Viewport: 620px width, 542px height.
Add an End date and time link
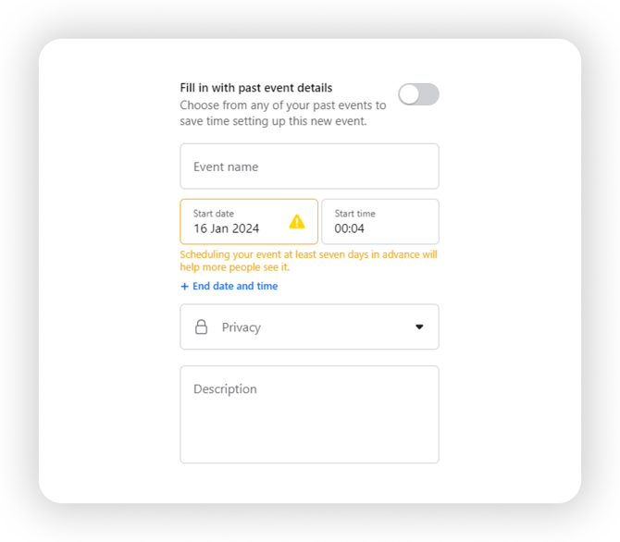(235, 287)
